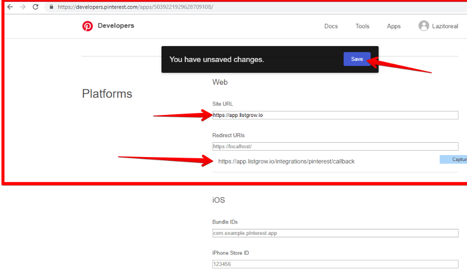Click into the Site URL field

tap(335, 115)
